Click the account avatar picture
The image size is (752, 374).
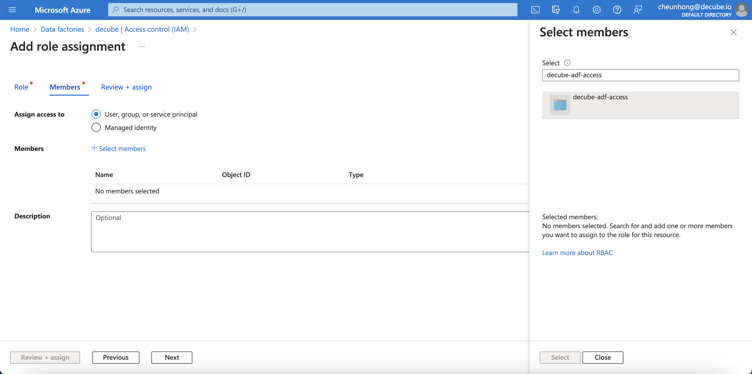coord(742,10)
